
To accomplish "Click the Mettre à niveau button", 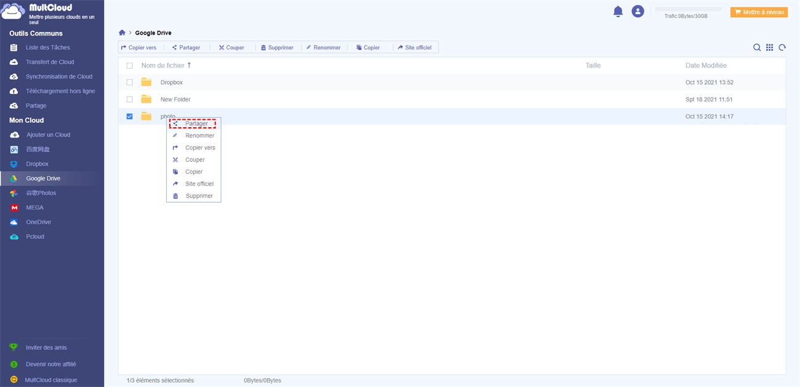I will (759, 12).
